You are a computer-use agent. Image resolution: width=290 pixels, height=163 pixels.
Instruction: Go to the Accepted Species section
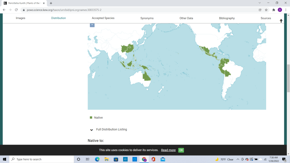(x=103, y=18)
